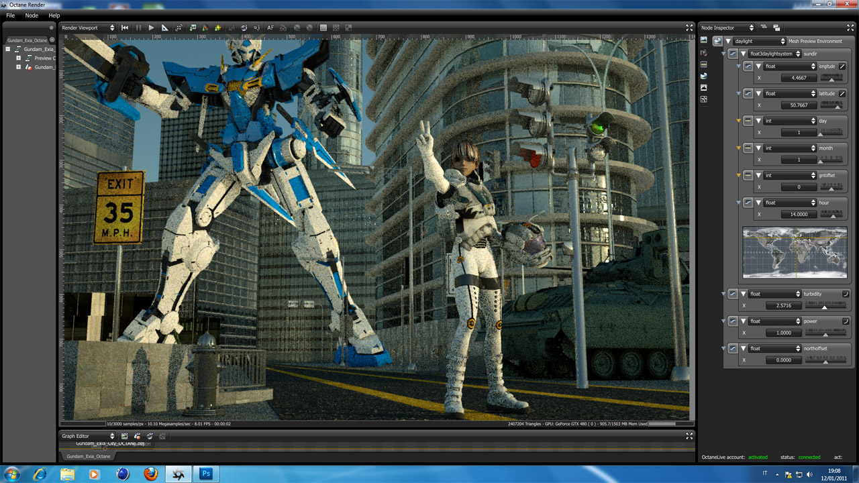Toggle the node icon button for sundir
Viewport: 859px width, 483px height.
(x=733, y=53)
